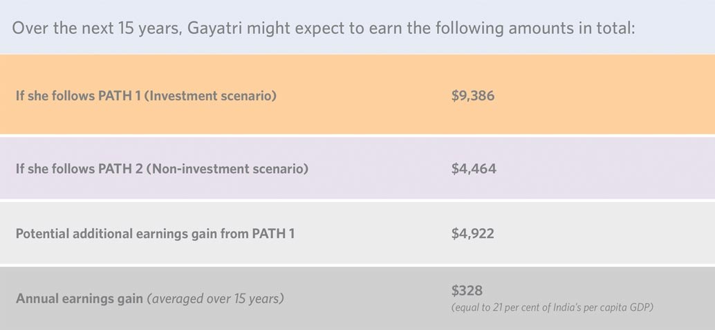Screen dimensions: 715x330
Task: Select the PATH 2 Non-investment scenario label
Action: 162,169
